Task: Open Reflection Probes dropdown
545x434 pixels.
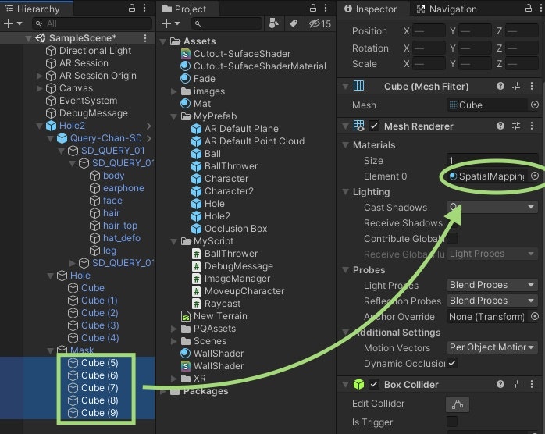Action: click(492, 301)
